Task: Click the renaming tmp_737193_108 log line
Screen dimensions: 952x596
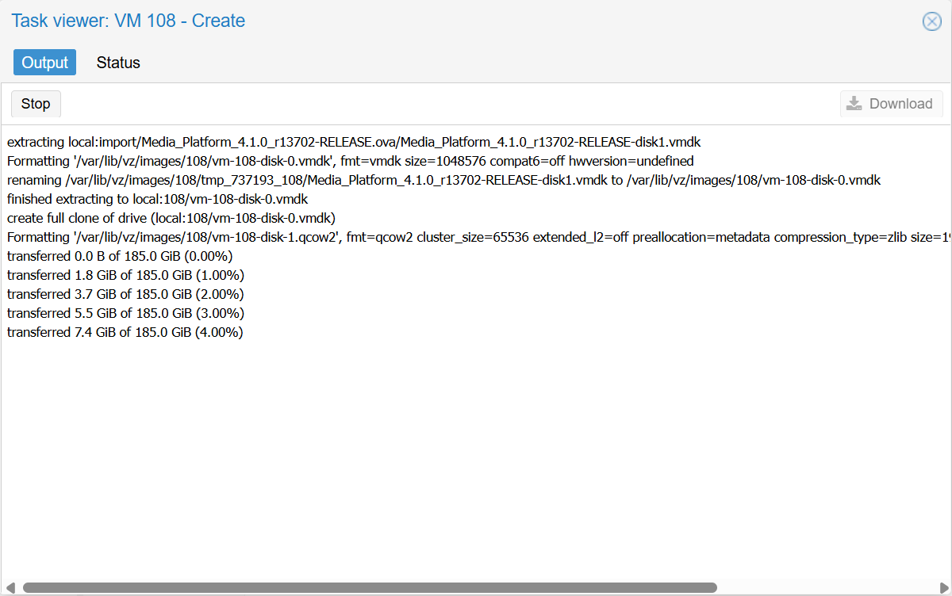Action: tap(443, 180)
